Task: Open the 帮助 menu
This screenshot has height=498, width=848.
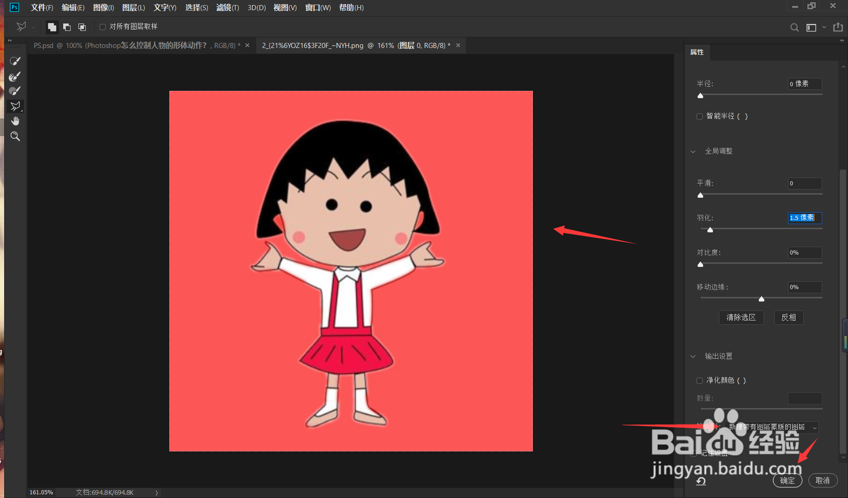Action: pyautogui.click(x=352, y=7)
